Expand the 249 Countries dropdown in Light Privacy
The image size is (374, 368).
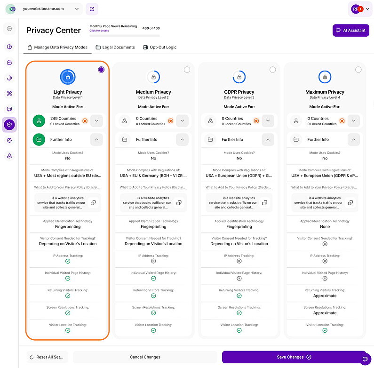click(96, 121)
